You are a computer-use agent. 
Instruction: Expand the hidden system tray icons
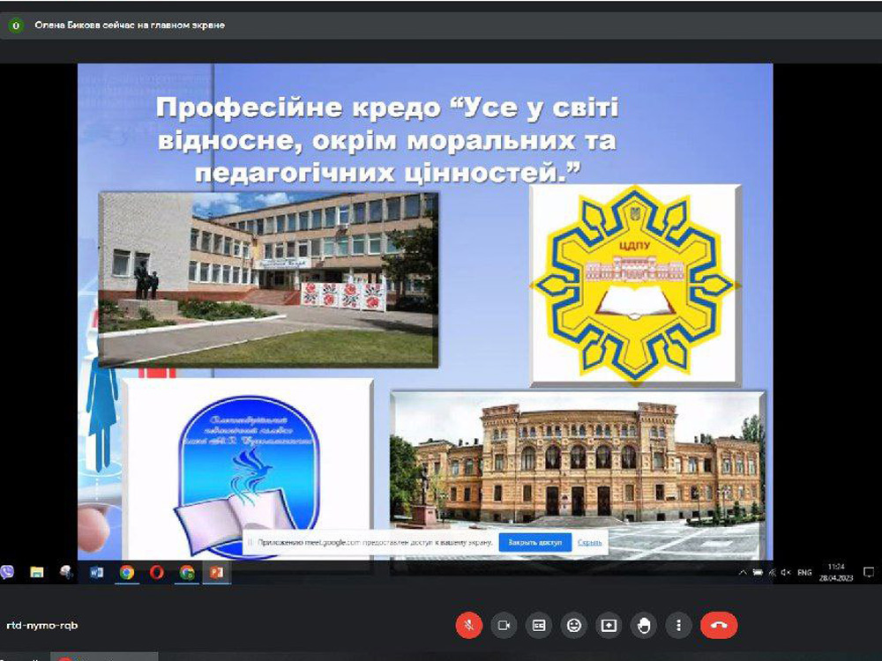pos(744,572)
